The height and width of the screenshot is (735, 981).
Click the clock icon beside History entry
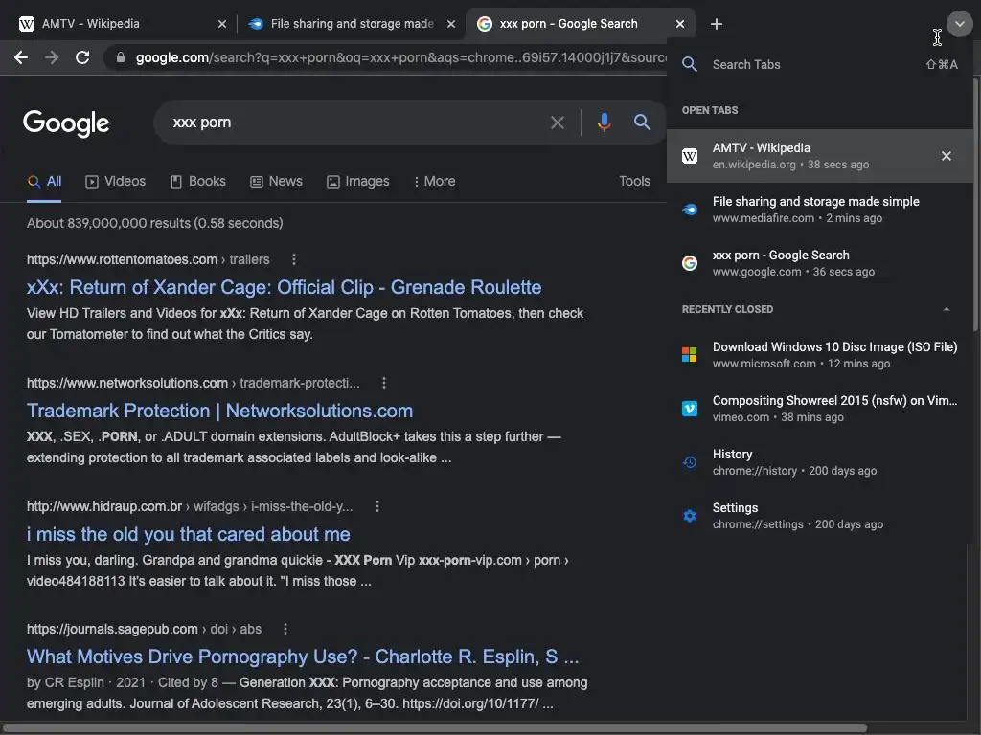coord(690,462)
